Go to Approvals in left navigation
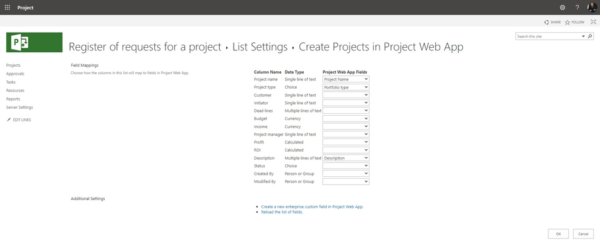Image resolution: width=600 pixels, height=248 pixels. click(x=15, y=74)
